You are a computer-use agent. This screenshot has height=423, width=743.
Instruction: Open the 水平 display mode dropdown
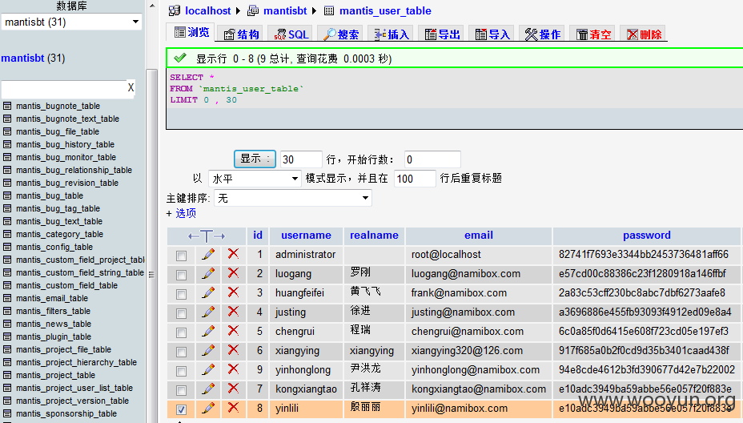[x=255, y=179]
